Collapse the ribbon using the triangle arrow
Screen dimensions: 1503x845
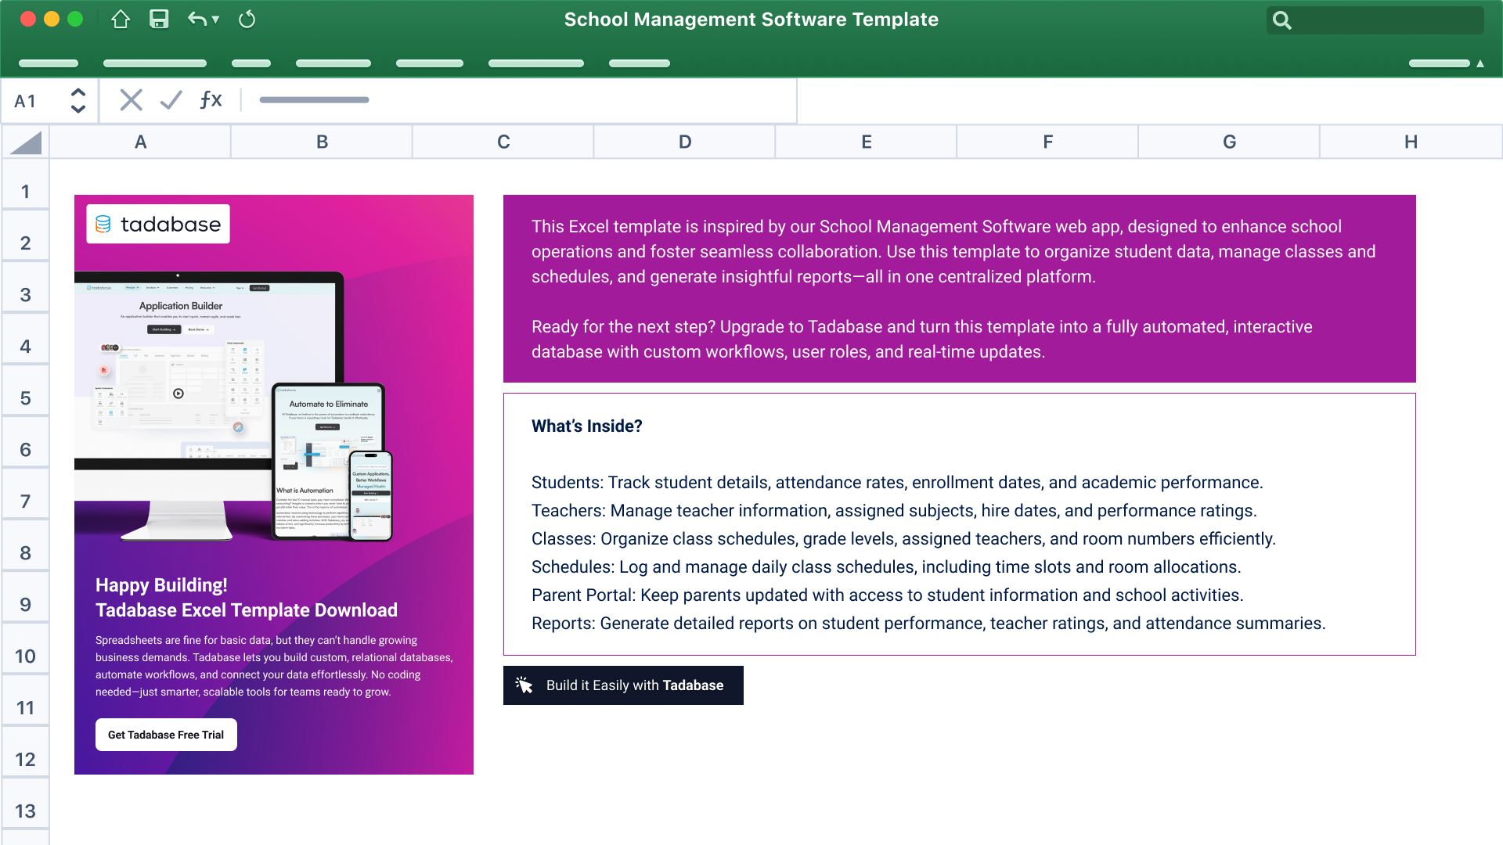(1480, 63)
